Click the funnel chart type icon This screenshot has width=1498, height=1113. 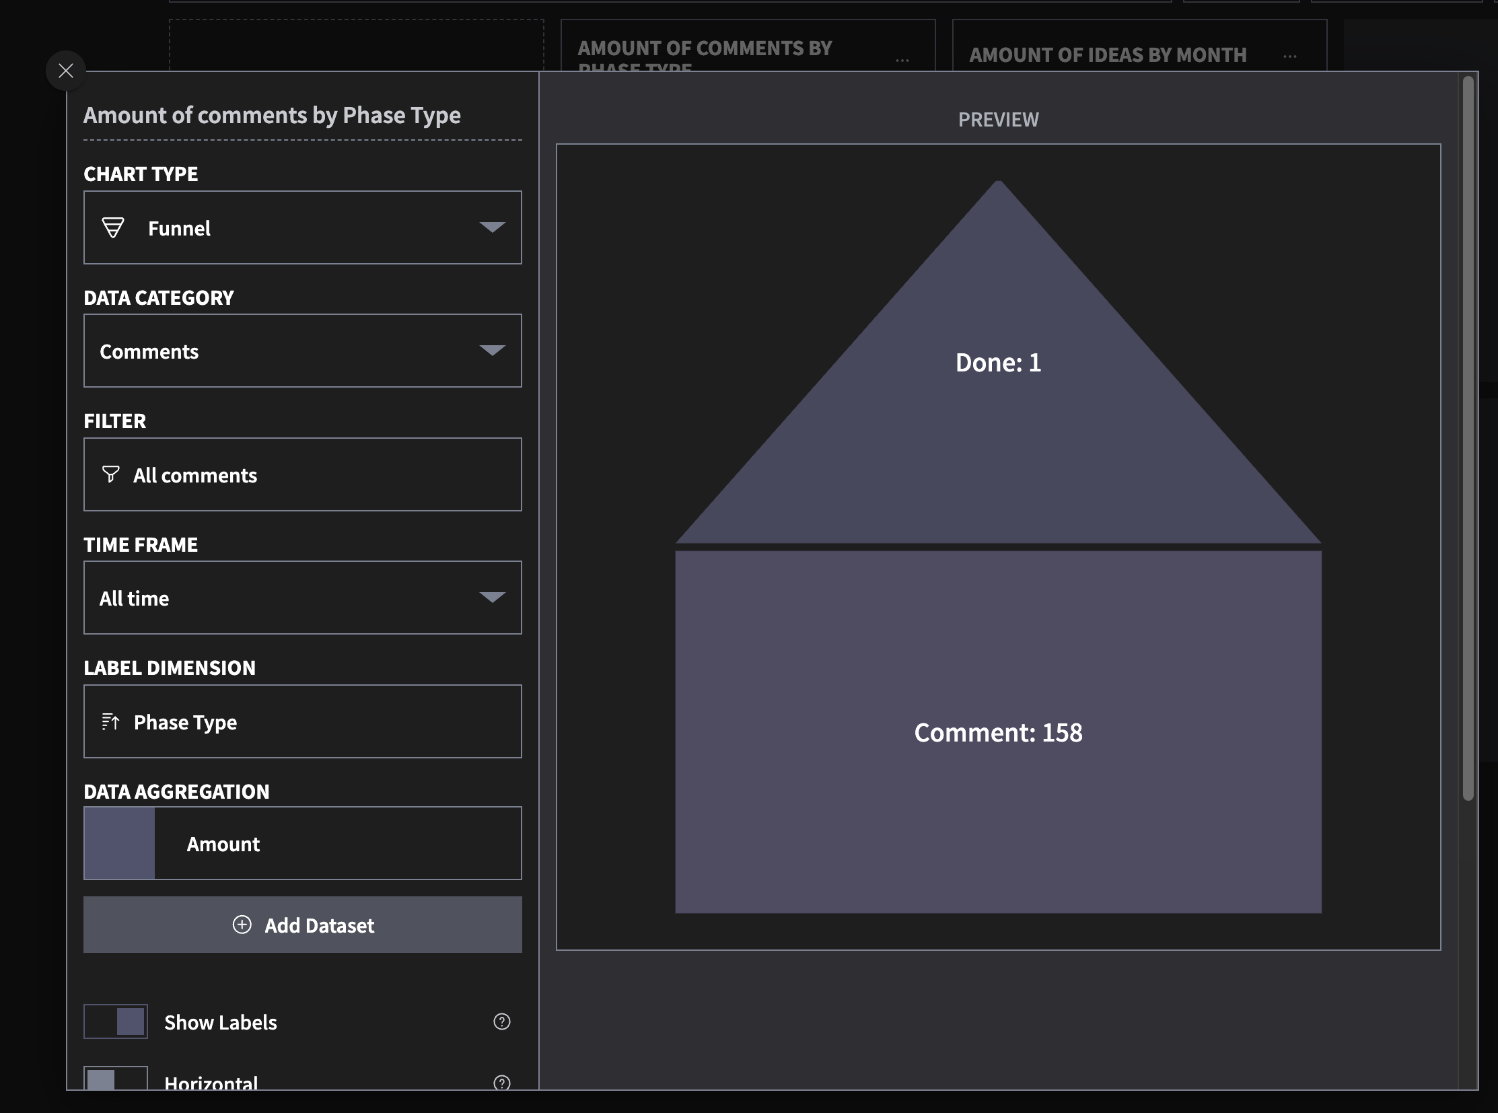[112, 227]
